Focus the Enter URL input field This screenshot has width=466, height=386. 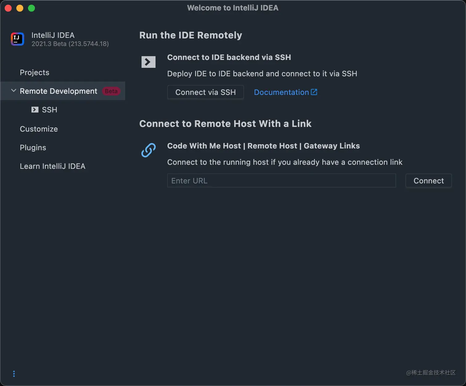[x=281, y=181]
